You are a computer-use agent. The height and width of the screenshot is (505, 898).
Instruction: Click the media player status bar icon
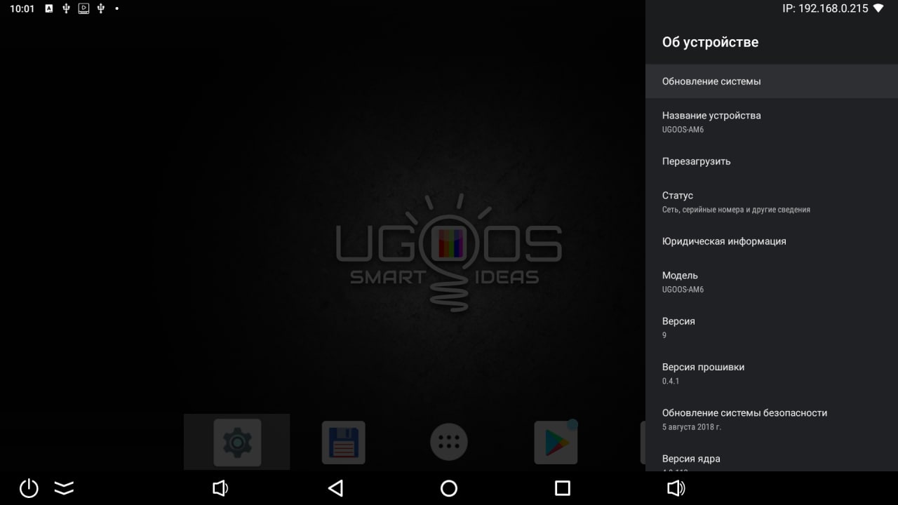[x=83, y=8]
